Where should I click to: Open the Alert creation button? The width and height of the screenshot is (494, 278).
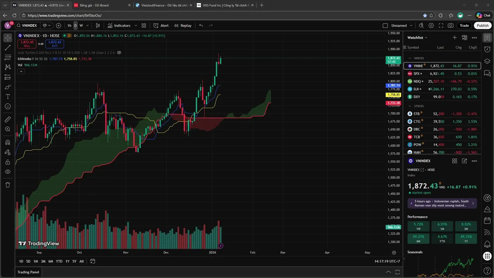tap(161, 25)
